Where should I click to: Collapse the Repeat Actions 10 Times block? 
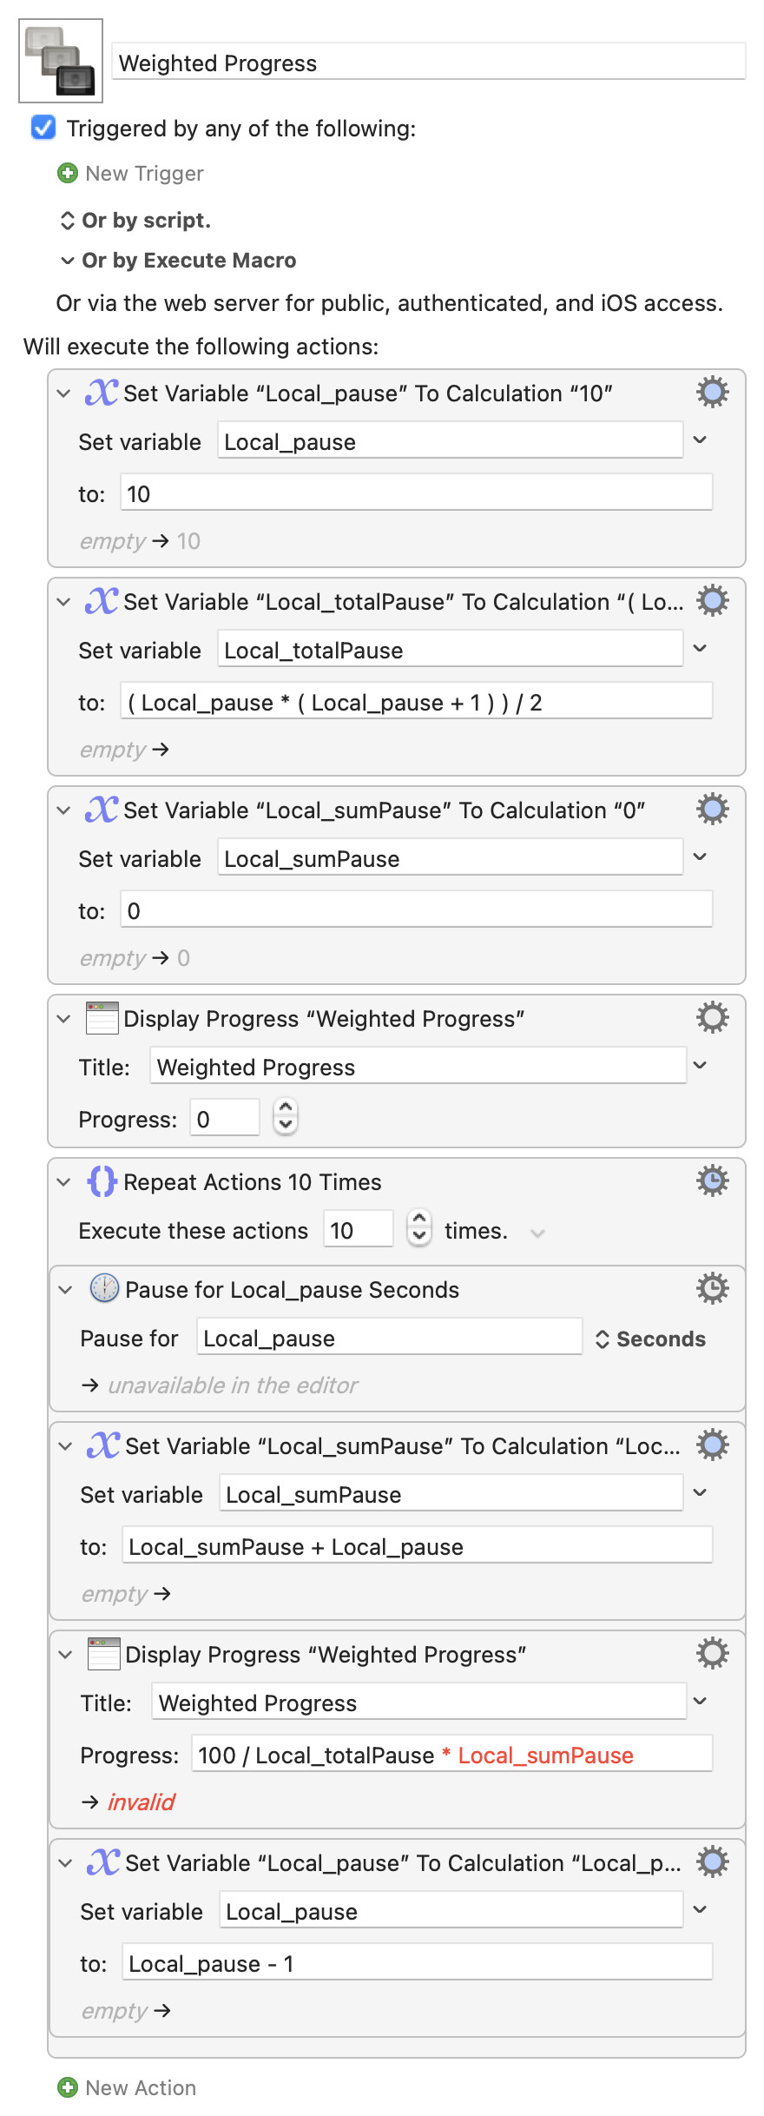pos(63,1182)
